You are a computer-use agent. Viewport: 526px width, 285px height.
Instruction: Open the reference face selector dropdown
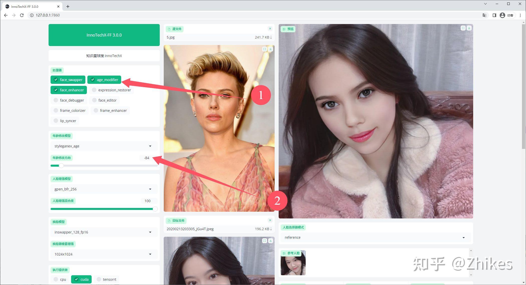[376, 237]
